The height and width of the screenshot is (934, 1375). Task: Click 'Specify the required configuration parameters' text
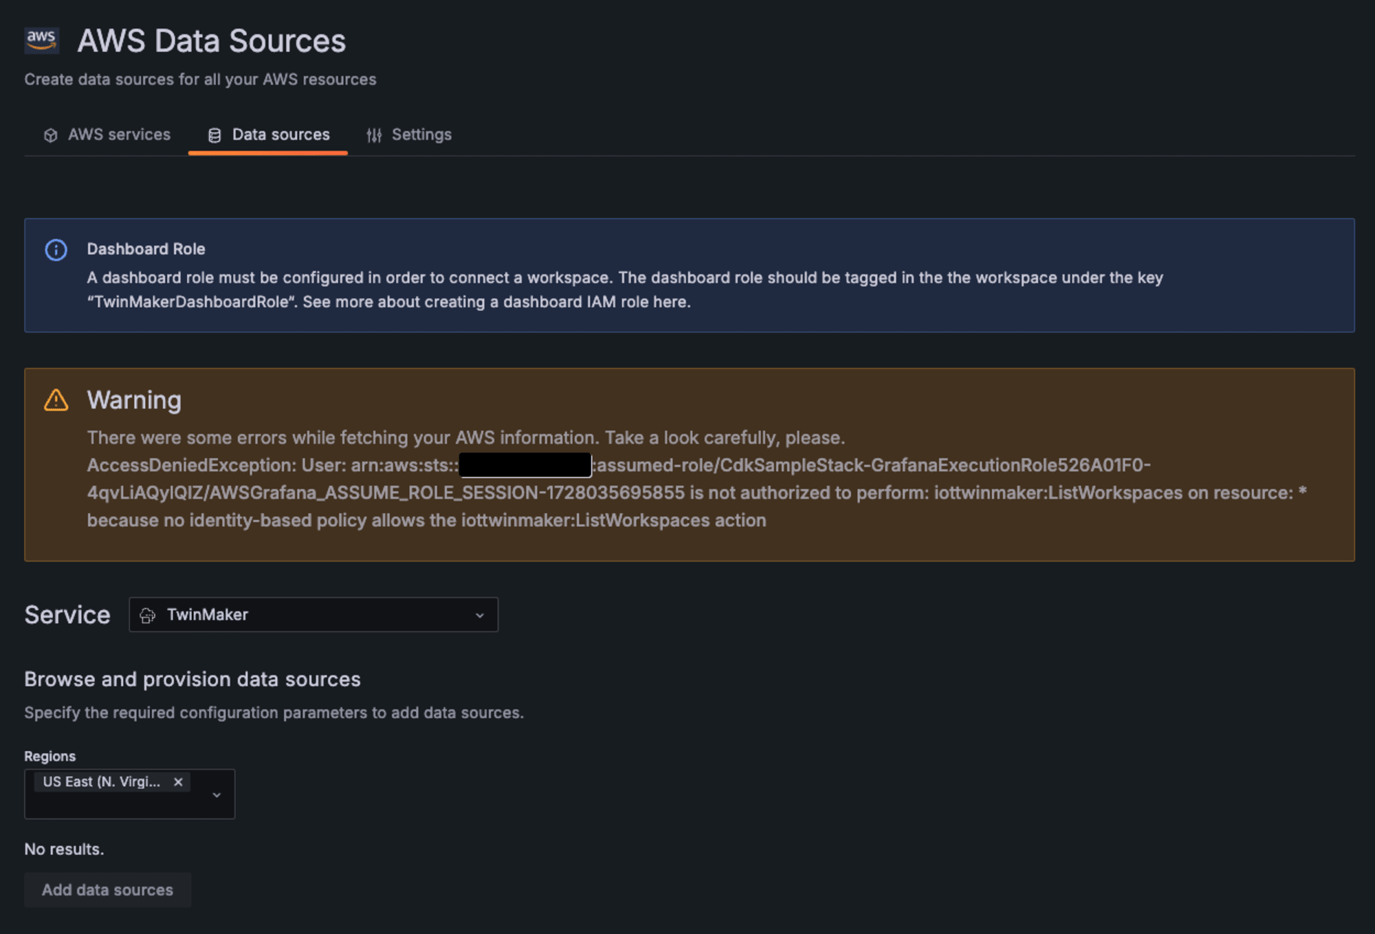pos(274,713)
